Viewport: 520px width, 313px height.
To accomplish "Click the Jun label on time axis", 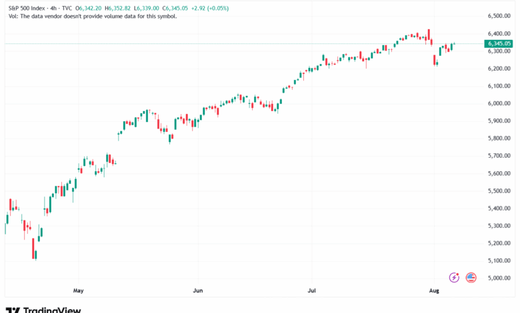I will [197, 291].
